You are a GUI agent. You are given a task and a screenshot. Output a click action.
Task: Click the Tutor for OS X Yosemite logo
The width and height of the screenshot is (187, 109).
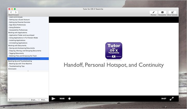click(x=114, y=51)
